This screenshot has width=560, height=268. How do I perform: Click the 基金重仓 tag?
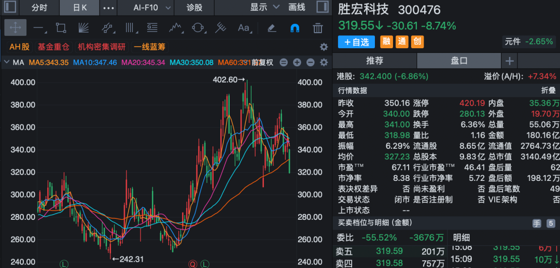click(x=53, y=47)
